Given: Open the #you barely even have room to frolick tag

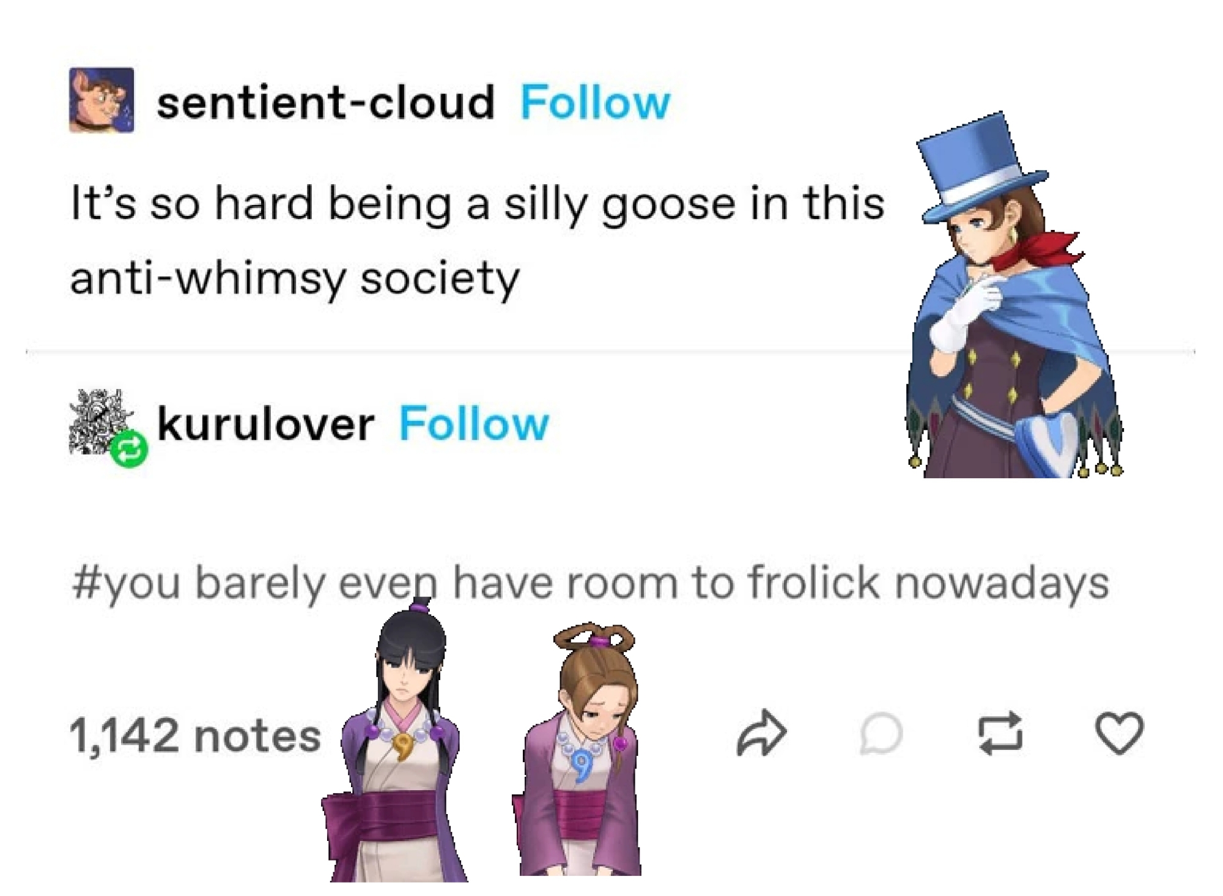Looking at the screenshot, I should 590,583.
